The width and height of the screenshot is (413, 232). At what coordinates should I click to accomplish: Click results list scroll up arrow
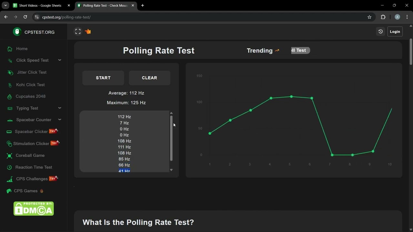click(x=171, y=113)
